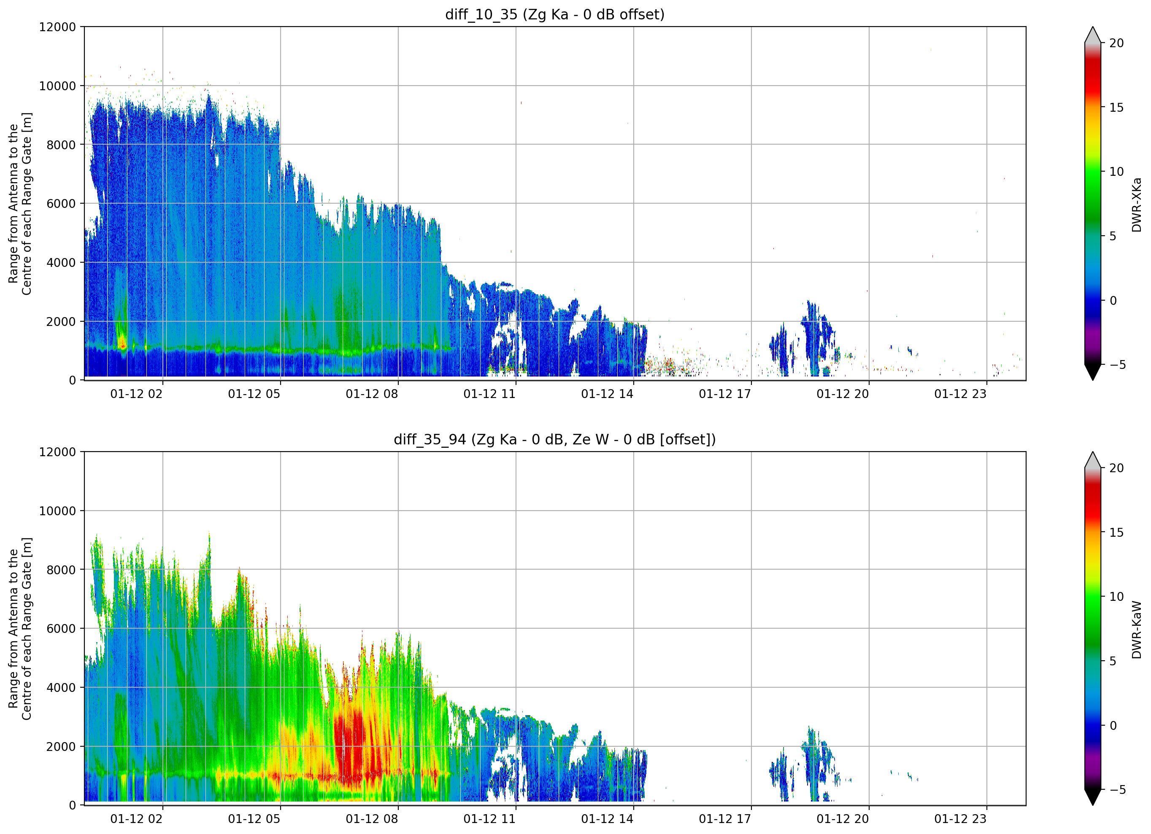Click the '15' tick on the DWR-XKa colorbar

pos(1116,108)
